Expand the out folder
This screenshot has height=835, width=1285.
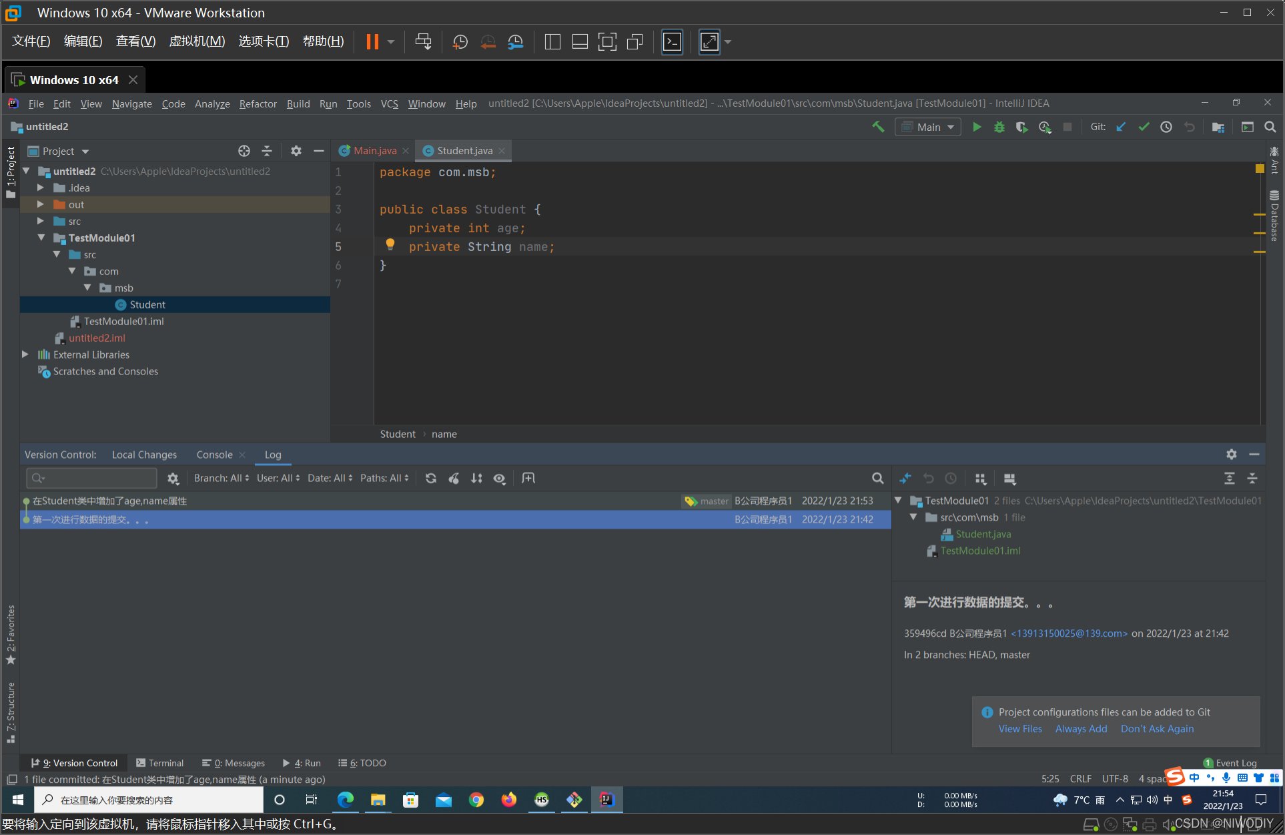tap(41, 204)
